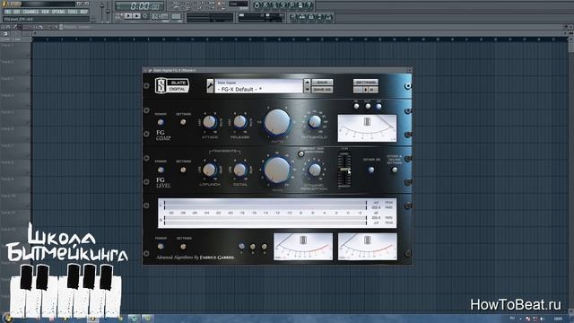Click the THRESHOLD knob
574x323 pixels.
coord(315,122)
